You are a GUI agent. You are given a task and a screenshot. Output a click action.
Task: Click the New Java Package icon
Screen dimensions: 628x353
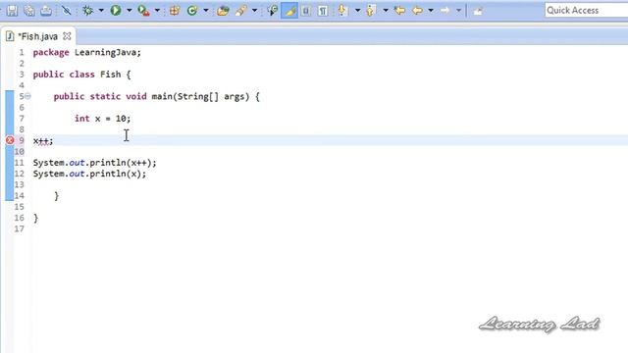[175, 11]
